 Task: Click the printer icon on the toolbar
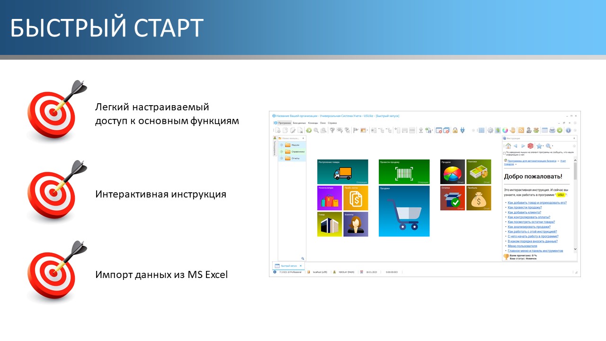[x=552, y=130]
